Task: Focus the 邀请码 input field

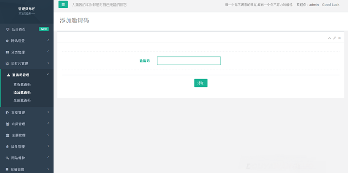Action: 189,61
